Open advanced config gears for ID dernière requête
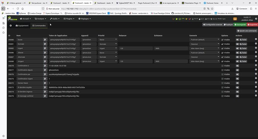 point(237,87)
